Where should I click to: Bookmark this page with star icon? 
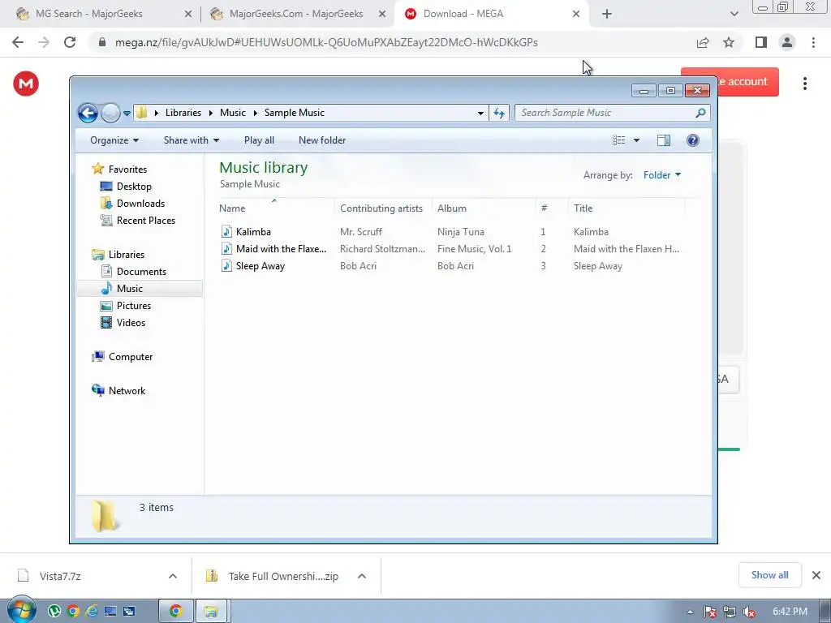(x=729, y=42)
